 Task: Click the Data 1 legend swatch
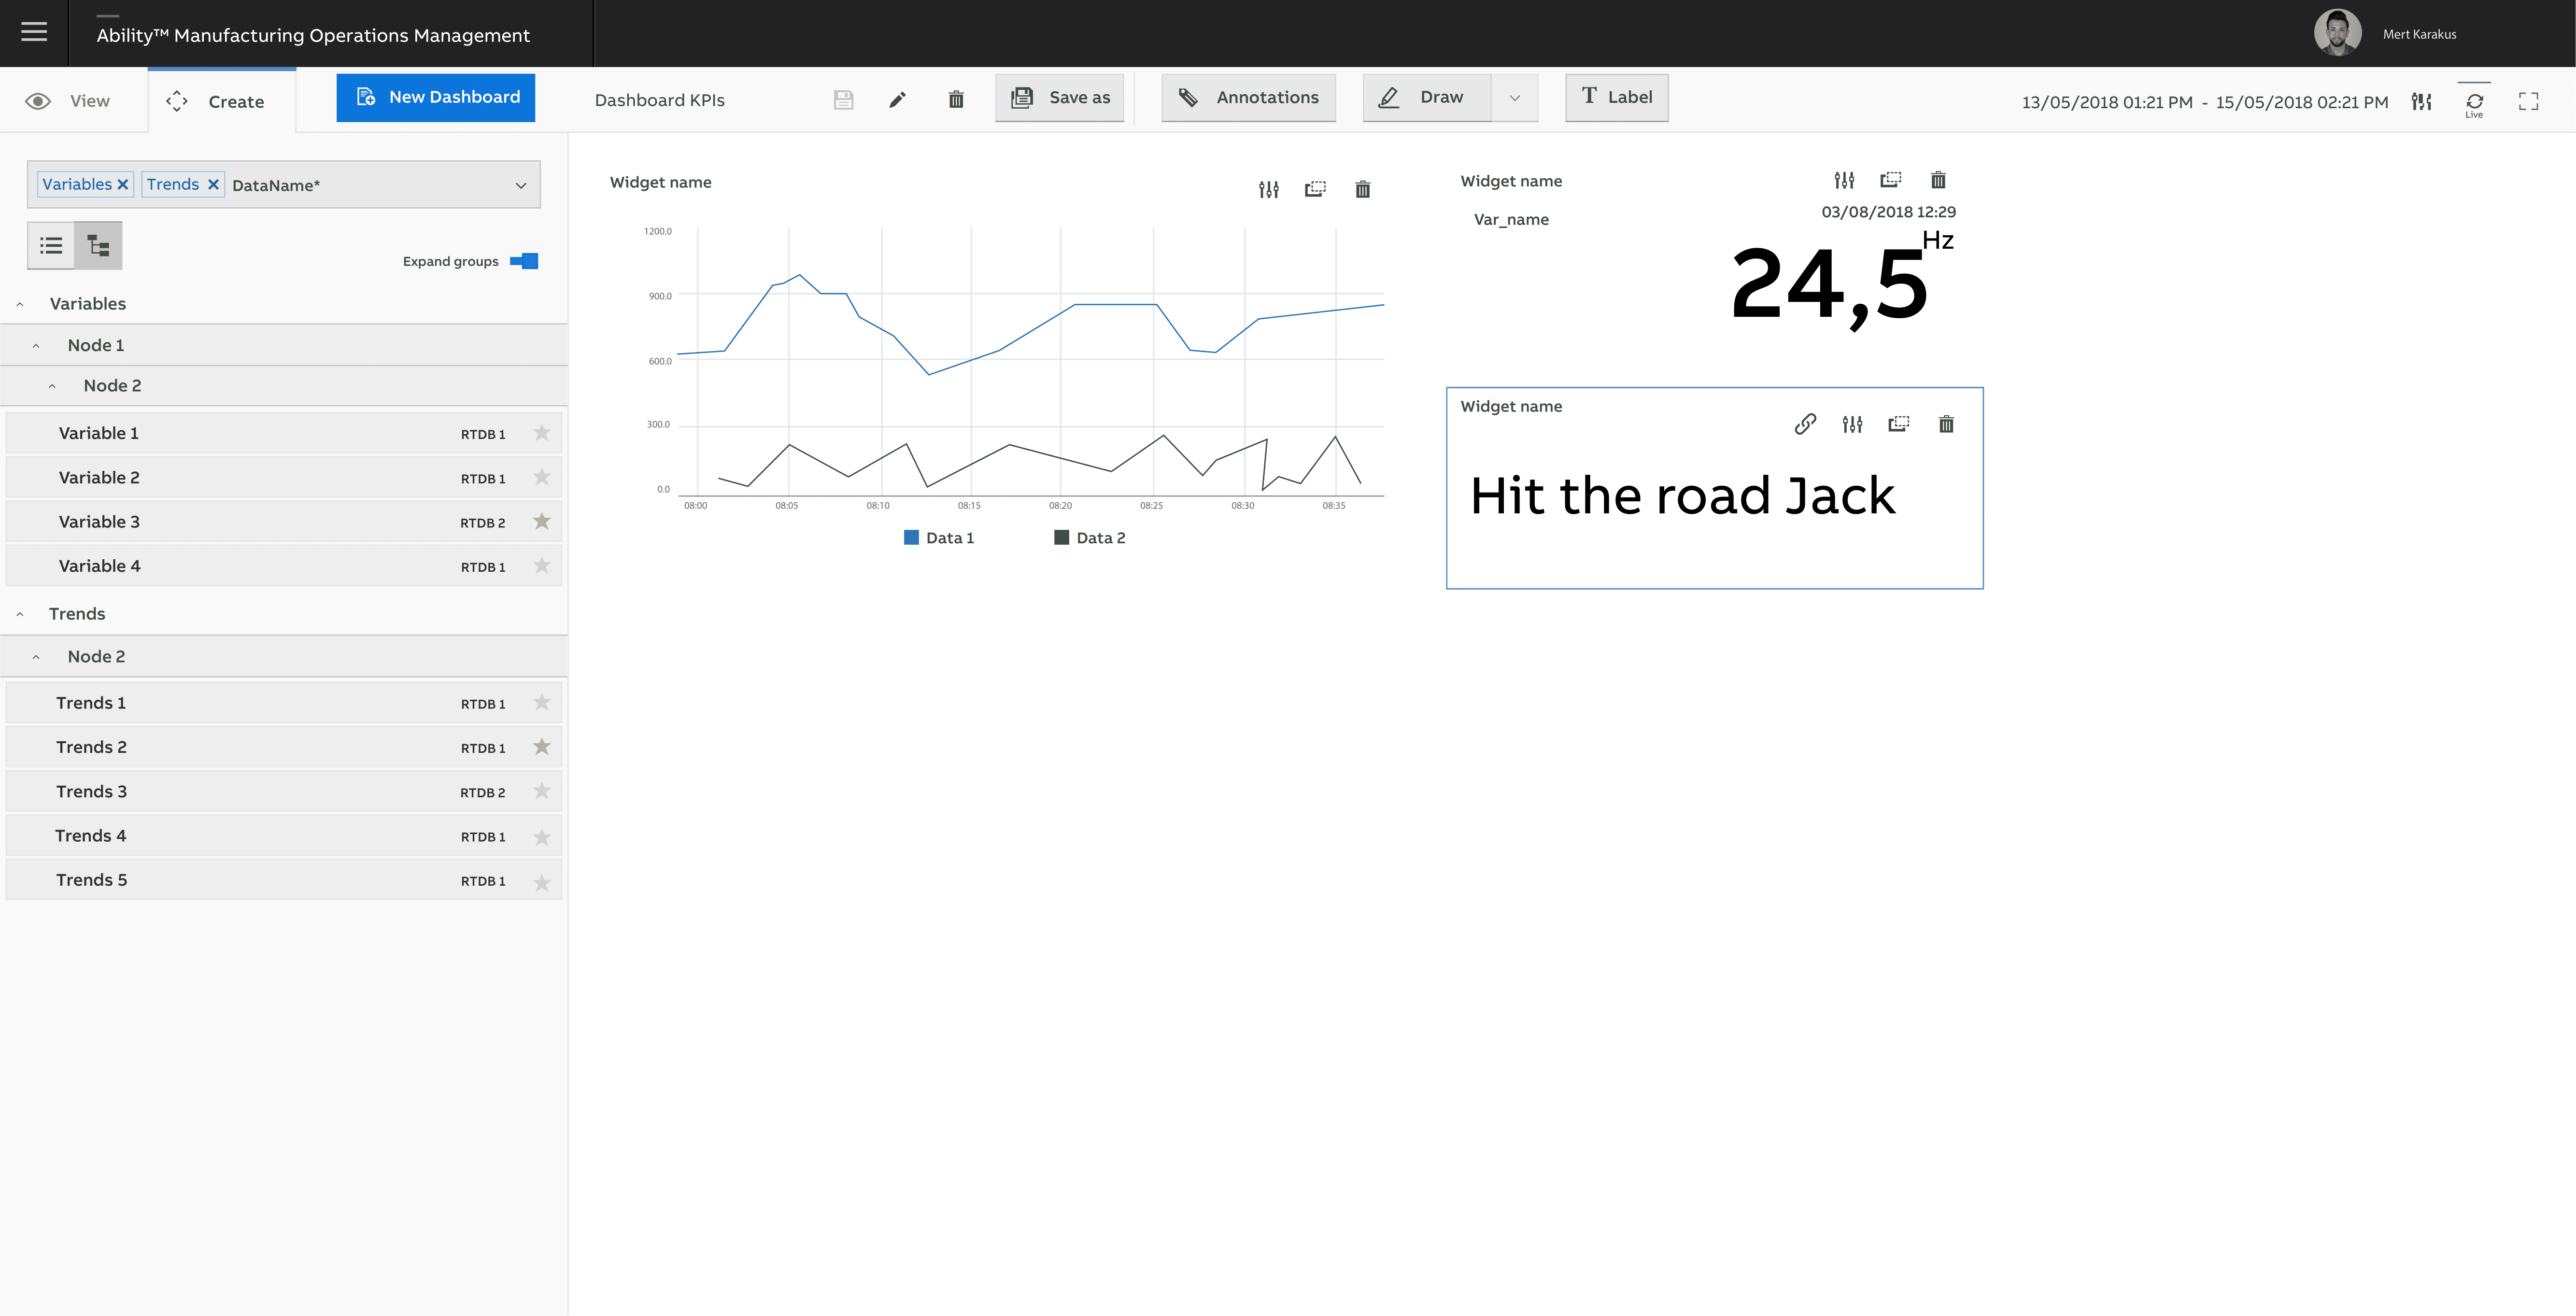tap(911, 538)
